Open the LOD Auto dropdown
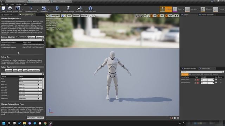225x126 pixels. click(84, 16)
